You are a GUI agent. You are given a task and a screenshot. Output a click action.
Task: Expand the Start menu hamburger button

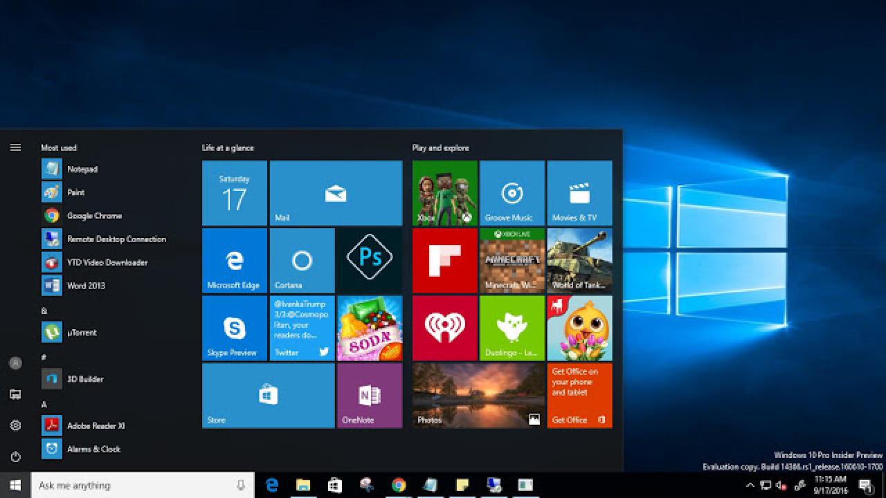point(15,147)
